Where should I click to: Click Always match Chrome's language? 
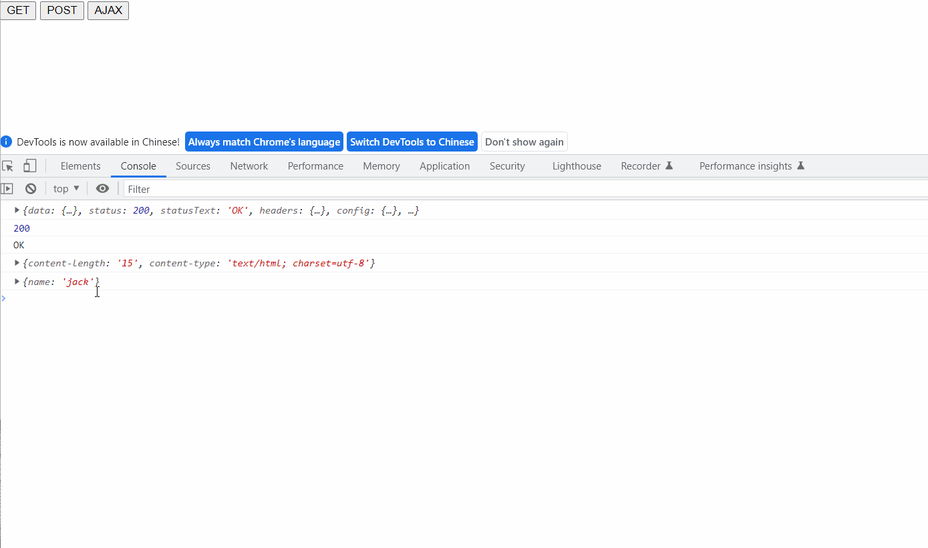click(264, 142)
